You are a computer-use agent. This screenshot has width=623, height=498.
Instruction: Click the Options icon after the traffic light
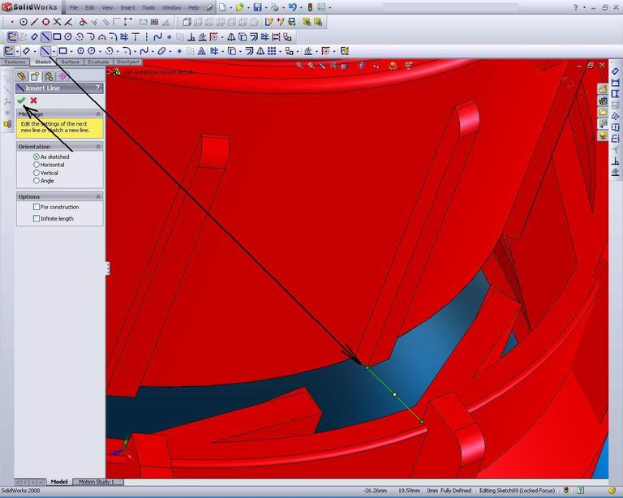coord(321,7)
